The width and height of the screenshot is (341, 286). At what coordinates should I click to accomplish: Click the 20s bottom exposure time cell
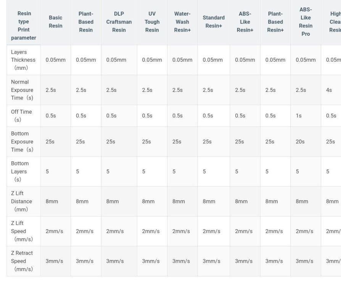tap(300, 142)
